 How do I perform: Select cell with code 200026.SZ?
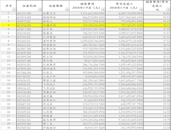(29, 88)
